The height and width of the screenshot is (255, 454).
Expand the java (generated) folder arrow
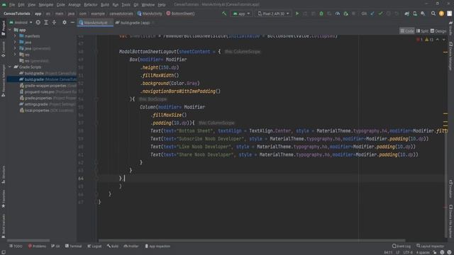(15, 48)
